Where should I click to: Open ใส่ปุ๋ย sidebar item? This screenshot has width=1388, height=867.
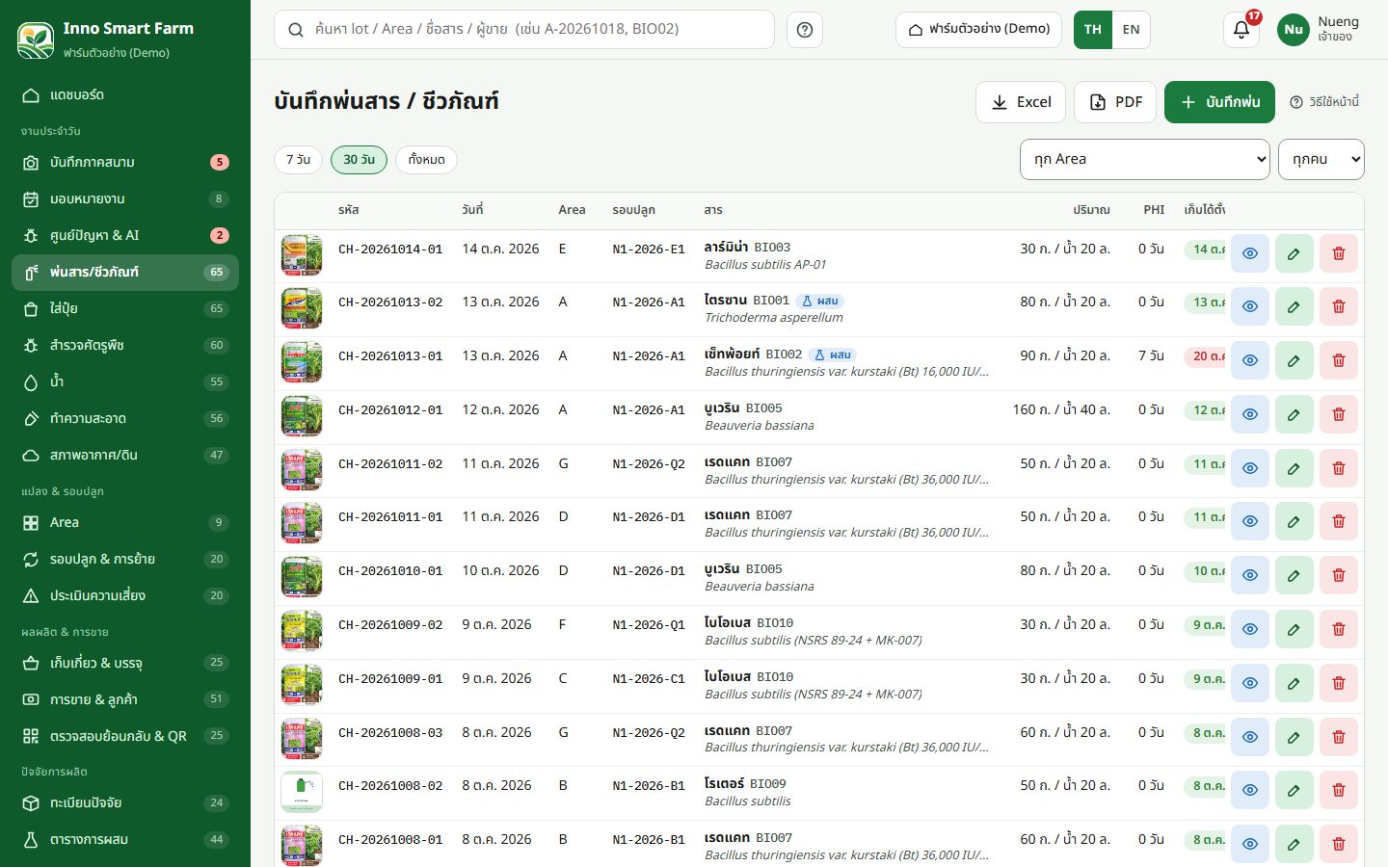pos(125,309)
